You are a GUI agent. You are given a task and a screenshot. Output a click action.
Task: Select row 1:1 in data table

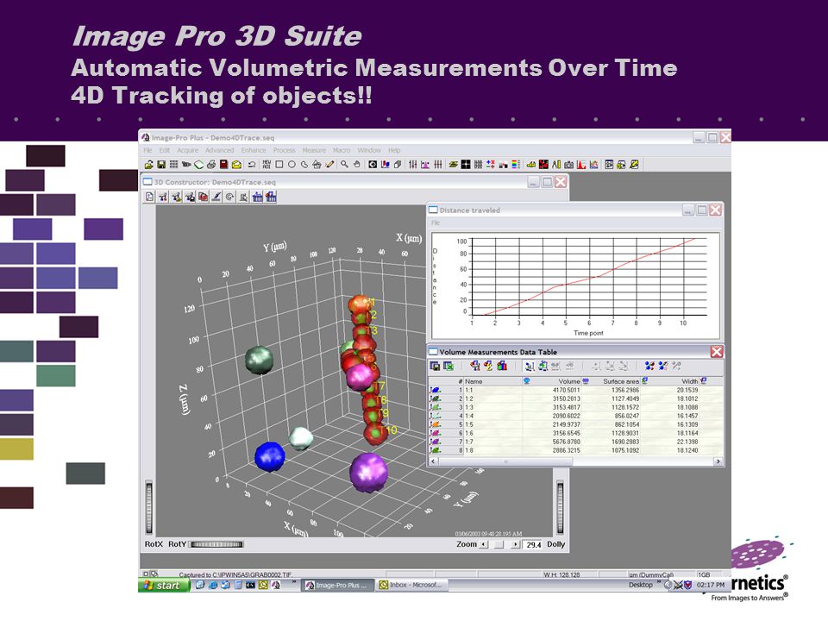point(575,390)
